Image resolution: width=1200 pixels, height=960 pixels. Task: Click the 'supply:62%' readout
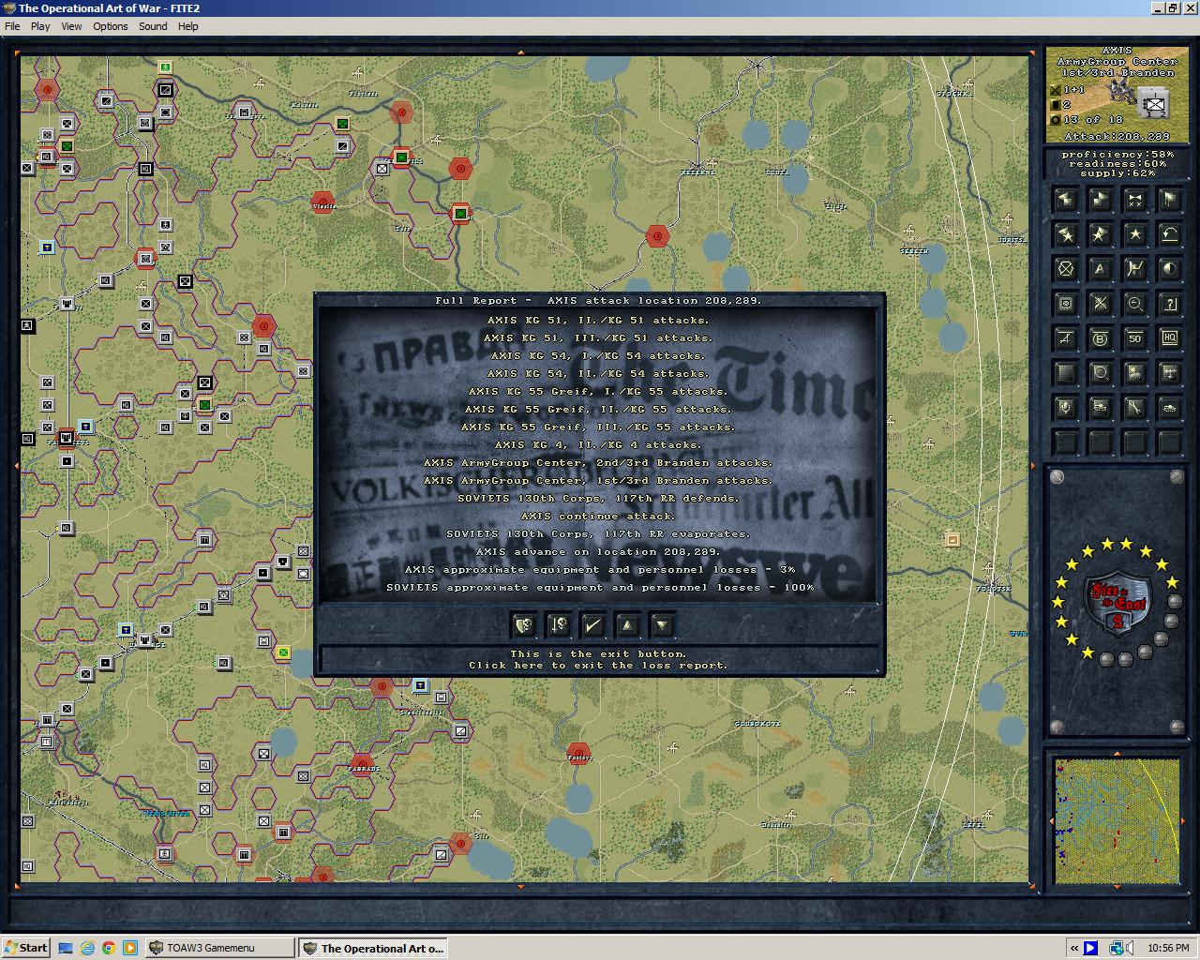coord(1117,173)
